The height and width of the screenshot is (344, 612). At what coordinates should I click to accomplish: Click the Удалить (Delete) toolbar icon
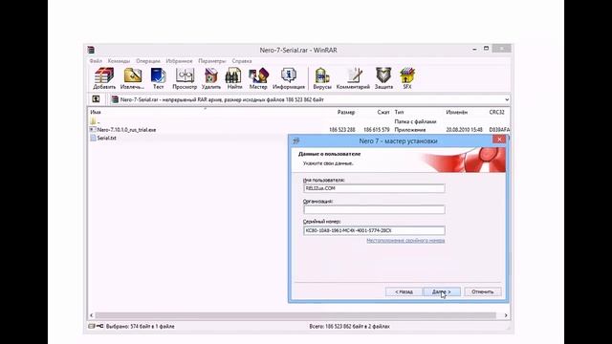[210, 78]
